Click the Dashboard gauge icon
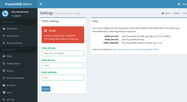 point(4,29)
